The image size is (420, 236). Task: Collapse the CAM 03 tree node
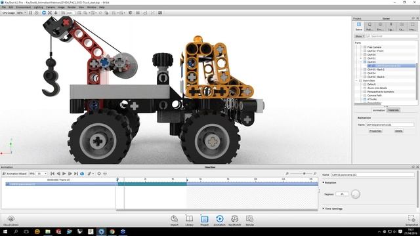pyautogui.click(x=361, y=62)
